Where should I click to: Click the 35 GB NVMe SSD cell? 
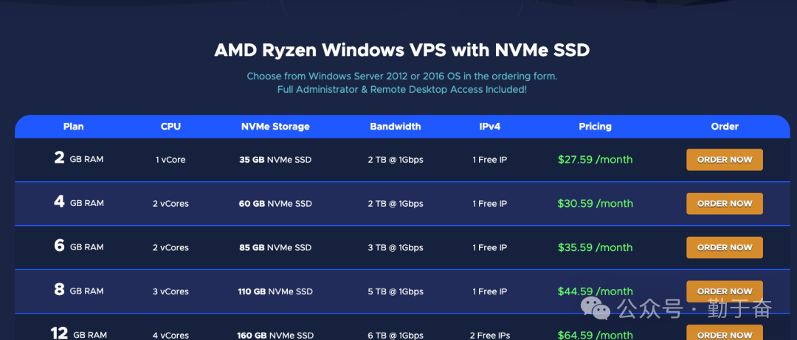tap(275, 160)
